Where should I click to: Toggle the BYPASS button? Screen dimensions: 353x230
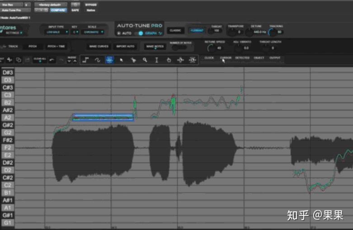(91, 5)
